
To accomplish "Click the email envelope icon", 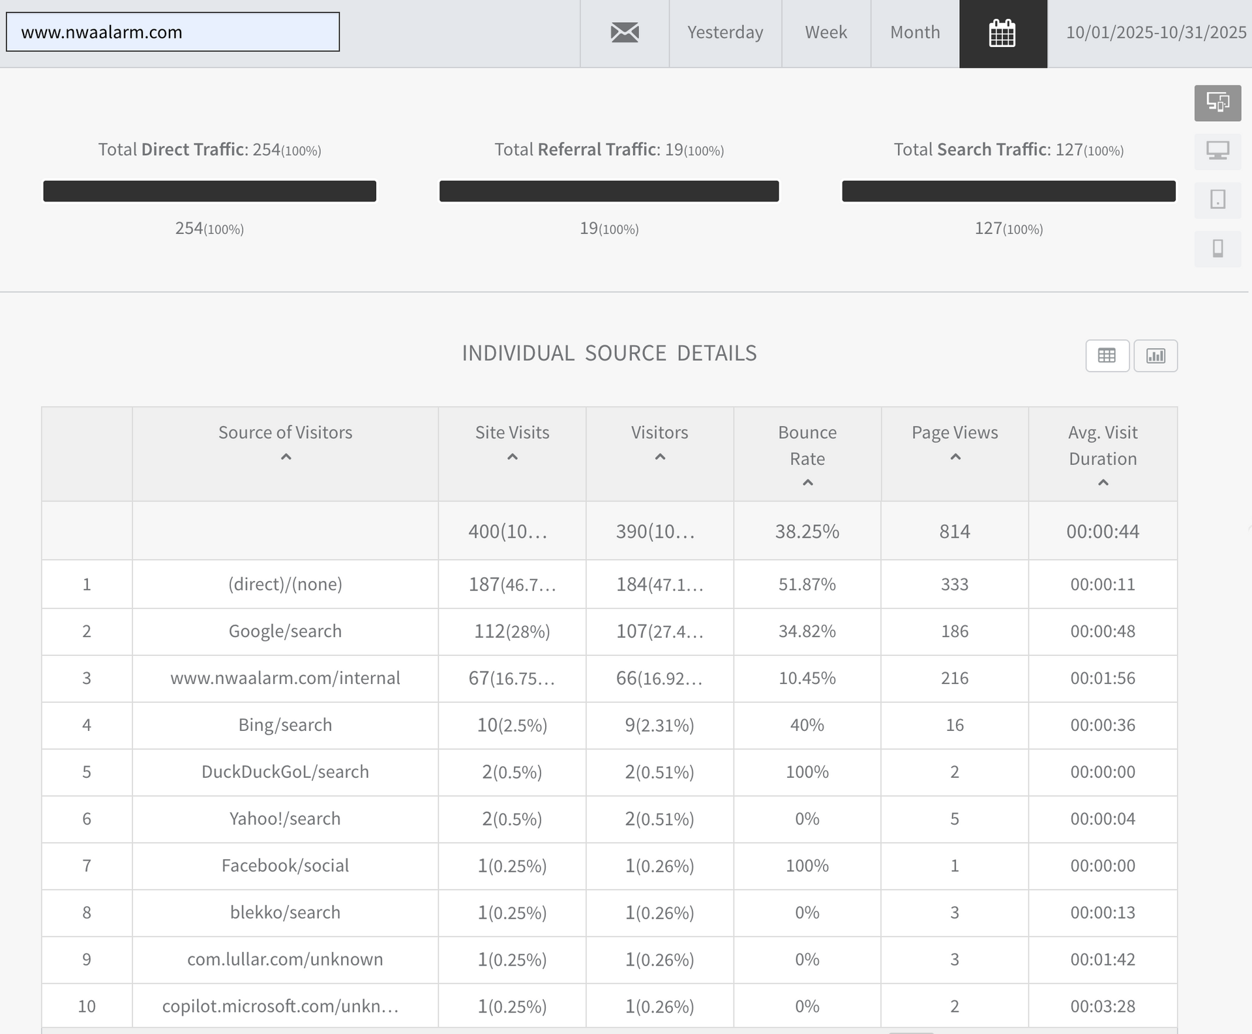I will [x=624, y=33].
